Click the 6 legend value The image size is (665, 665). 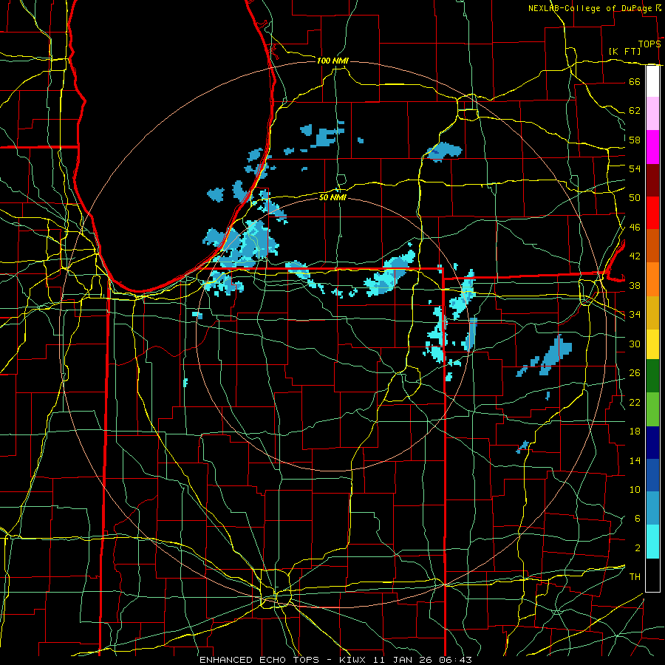[637, 519]
